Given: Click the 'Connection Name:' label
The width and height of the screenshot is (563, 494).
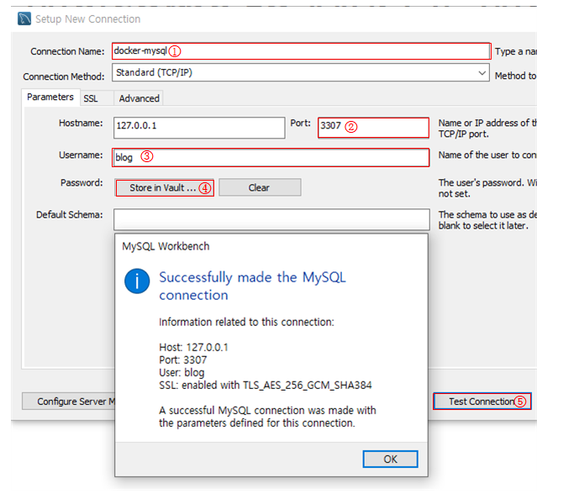Looking at the screenshot, I should pos(67,51).
